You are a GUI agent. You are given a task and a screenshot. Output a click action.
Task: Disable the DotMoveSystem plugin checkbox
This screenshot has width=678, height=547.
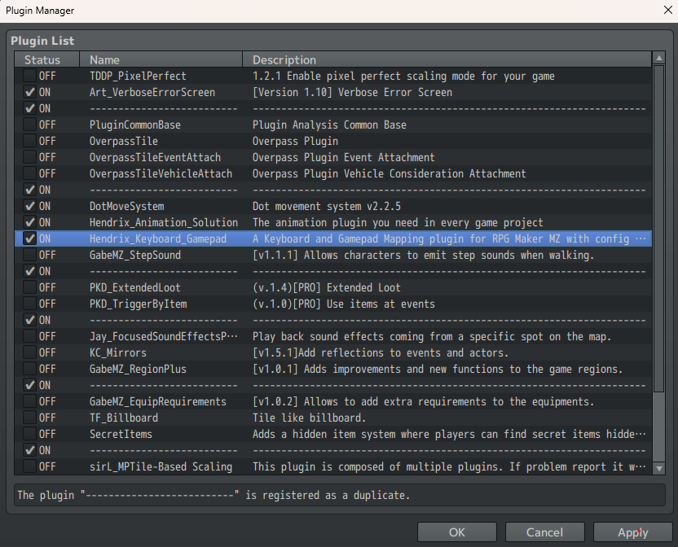pyautogui.click(x=29, y=206)
